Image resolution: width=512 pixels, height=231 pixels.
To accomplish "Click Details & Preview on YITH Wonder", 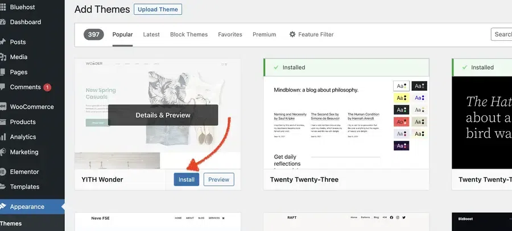I will [x=163, y=115].
